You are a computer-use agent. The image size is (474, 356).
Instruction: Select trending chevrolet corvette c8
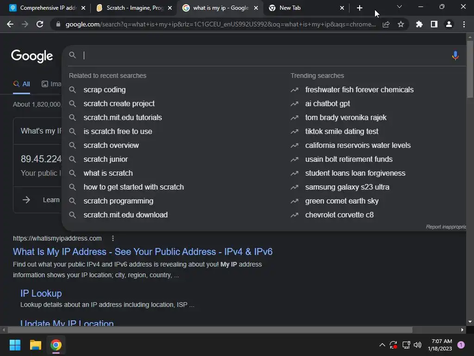[x=339, y=215]
